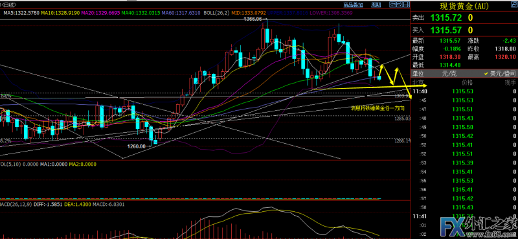Screen dimensions: 518x239
Task: Click the 最高 value 1320.10
Action: 505,57
